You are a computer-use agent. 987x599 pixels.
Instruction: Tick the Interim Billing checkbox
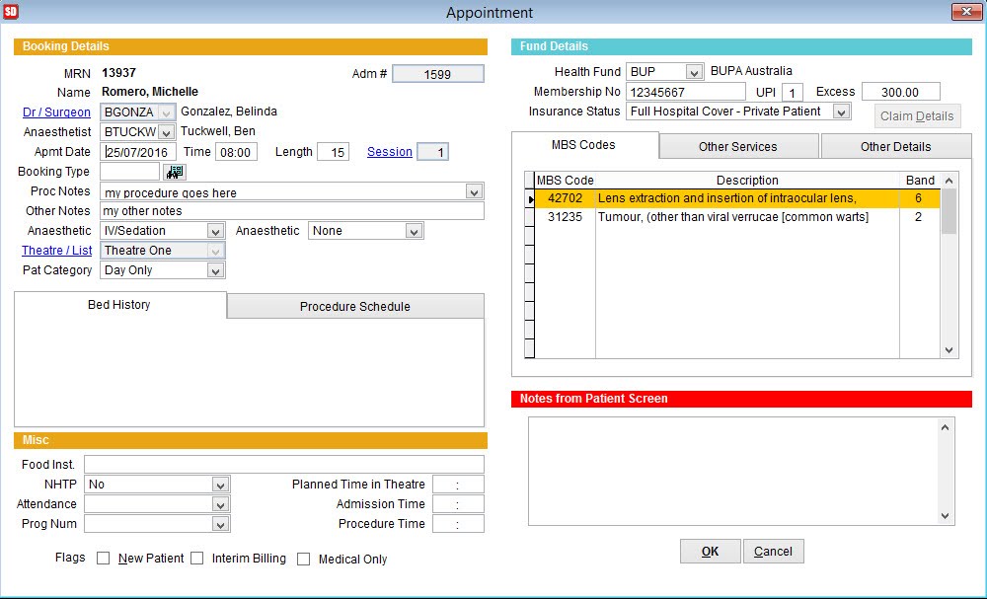[197, 559]
